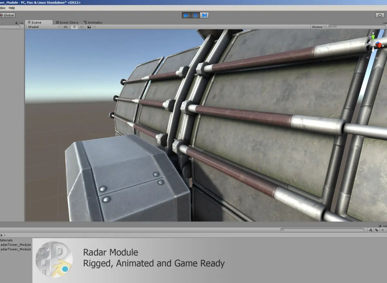Viewport: 387px width, 283px height.
Task: Click the Project panel search field
Action: [x=322, y=230]
